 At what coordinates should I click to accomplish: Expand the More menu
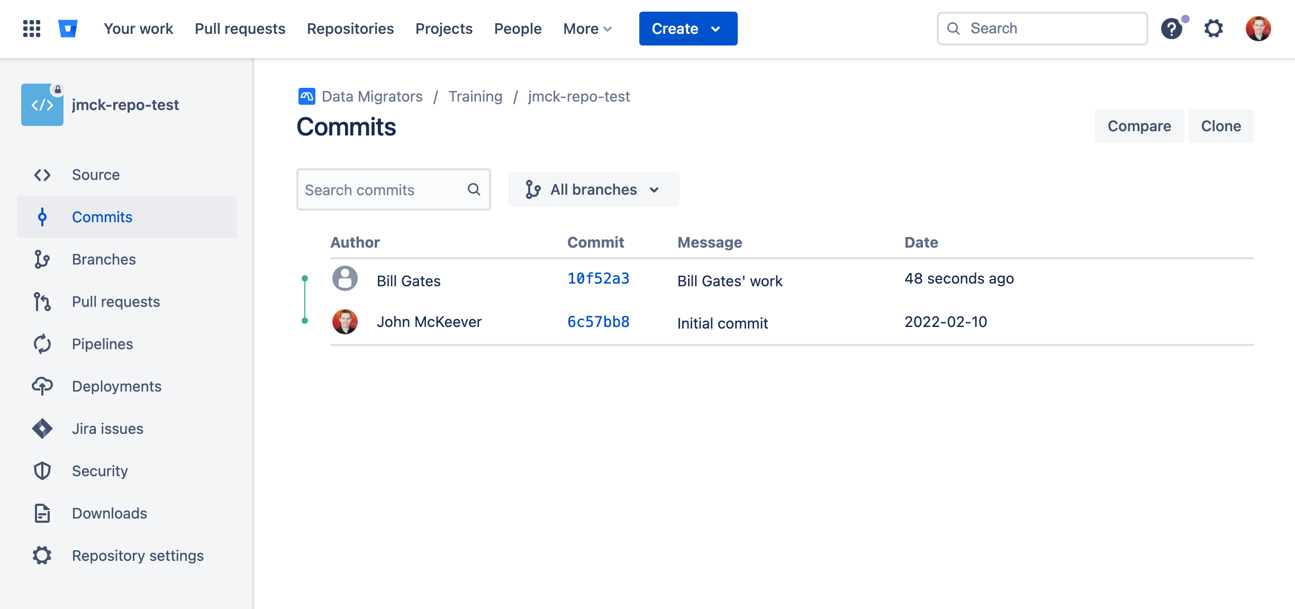coord(587,29)
